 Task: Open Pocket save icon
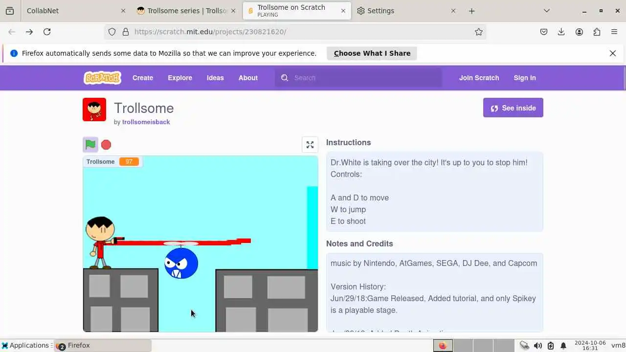click(x=544, y=32)
